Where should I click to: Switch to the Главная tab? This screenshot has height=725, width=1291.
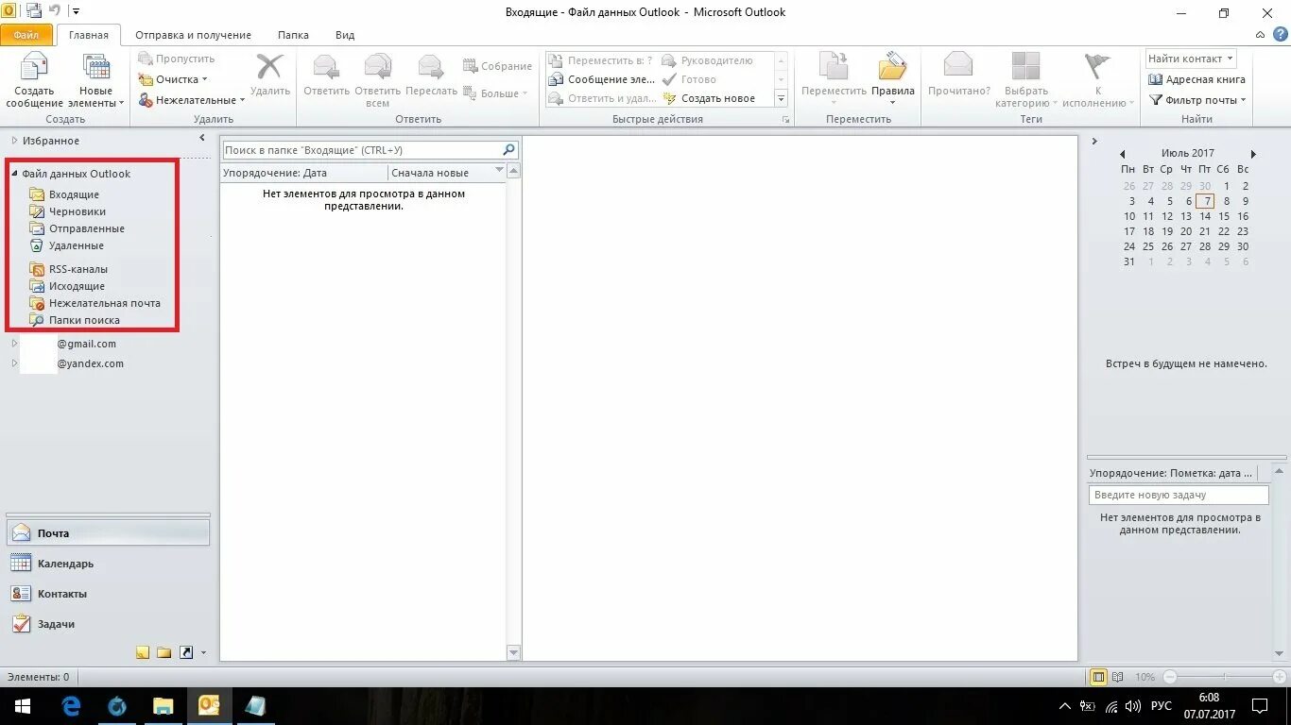tap(89, 35)
